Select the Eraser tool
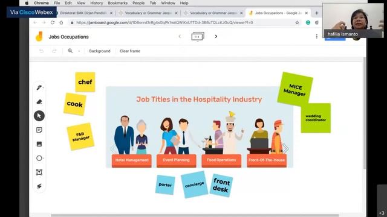This screenshot has height=217, width=387. 39,102
